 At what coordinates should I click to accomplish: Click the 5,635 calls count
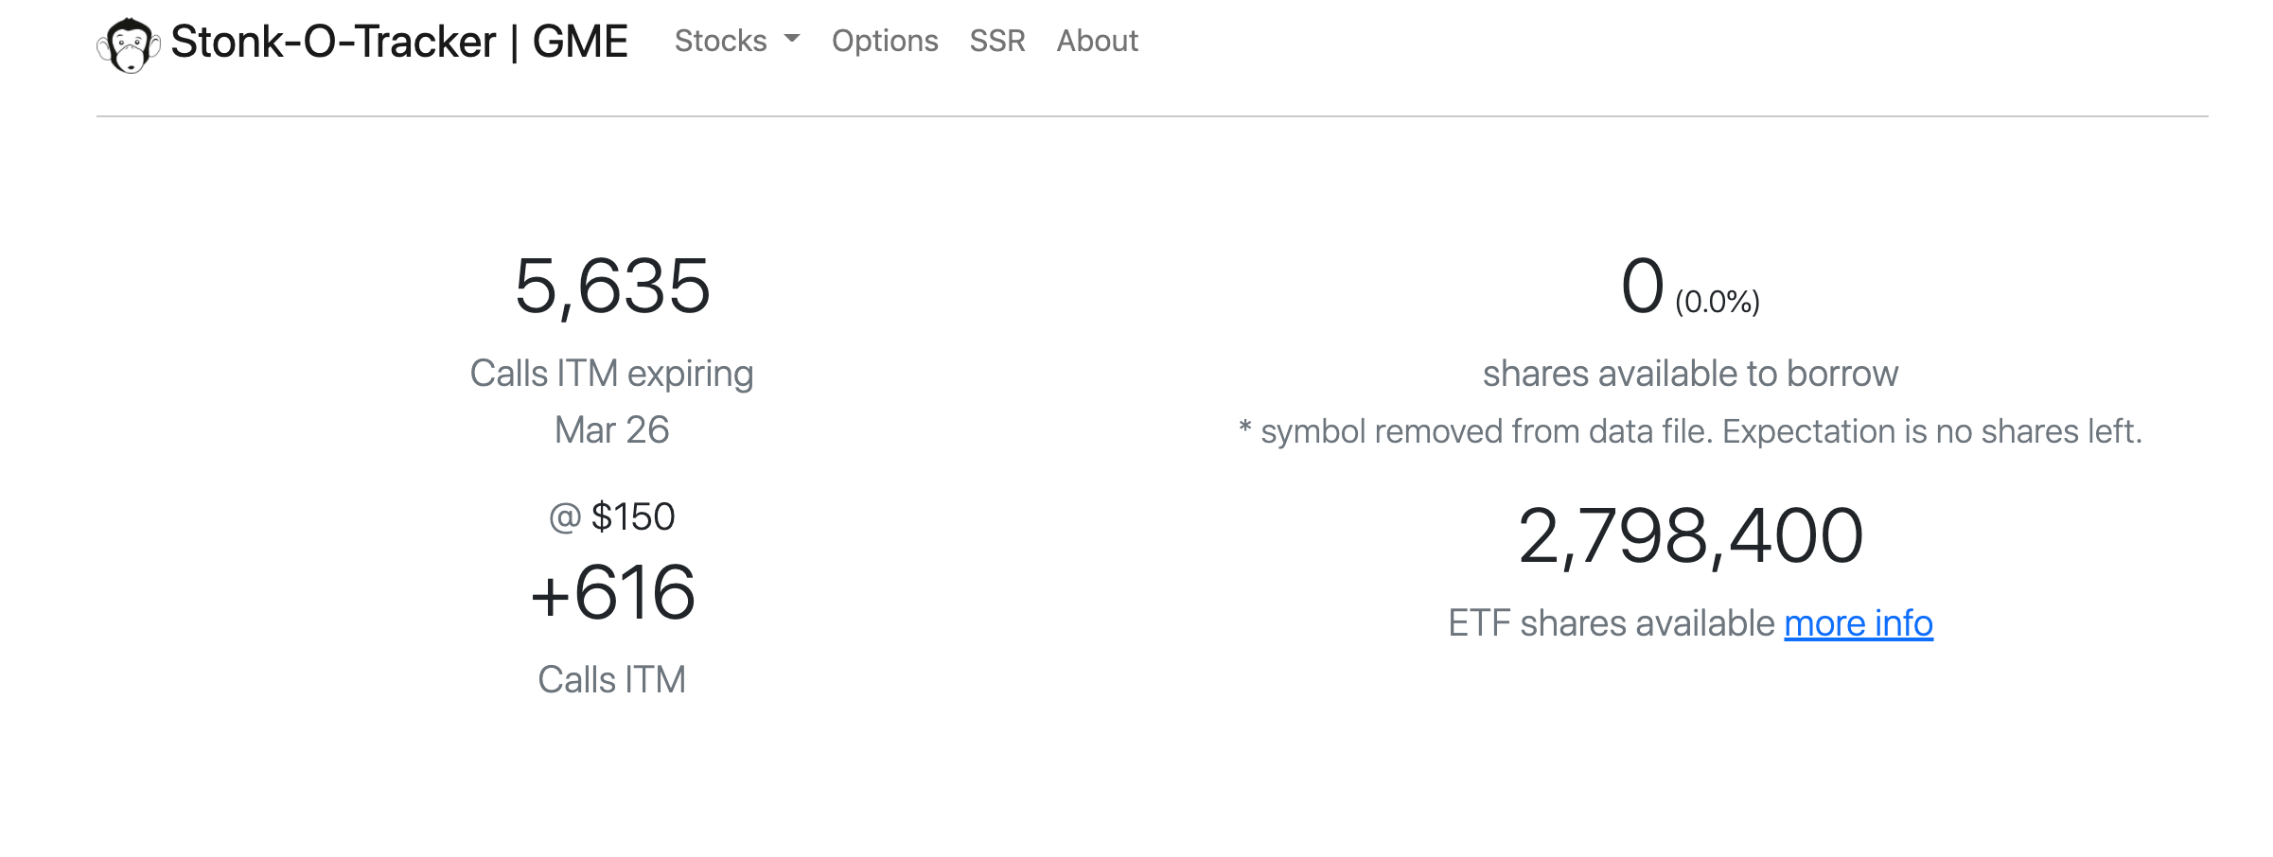click(612, 287)
